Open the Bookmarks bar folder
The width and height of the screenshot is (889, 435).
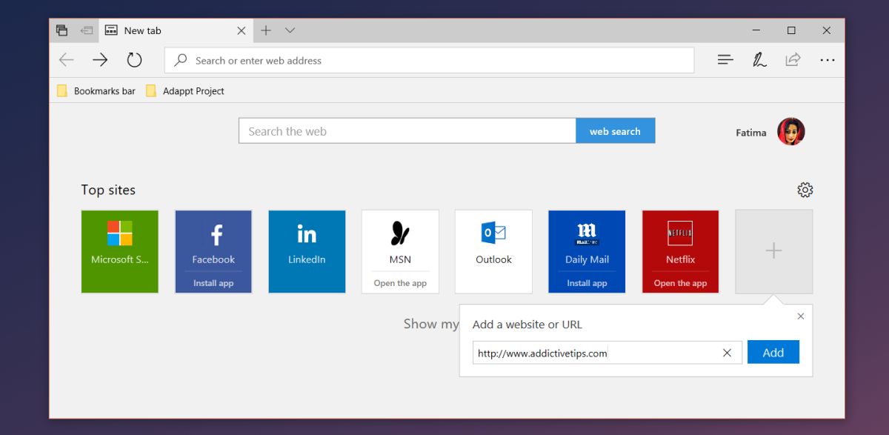(96, 91)
